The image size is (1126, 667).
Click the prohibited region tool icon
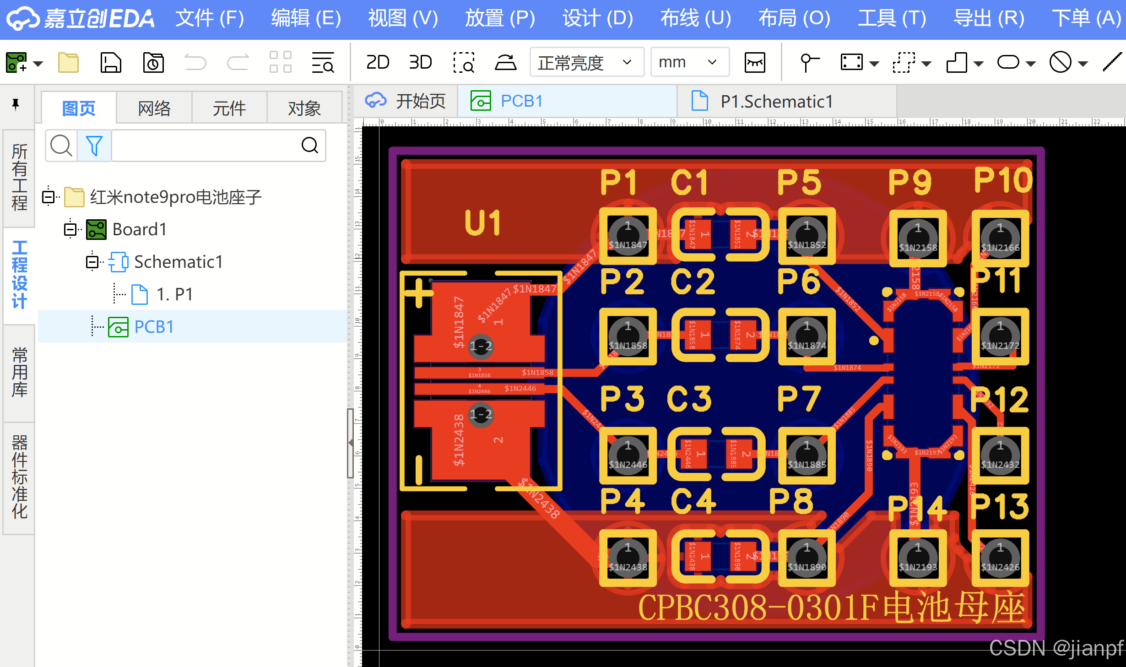pyautogui.click(x=1060, y=62)
